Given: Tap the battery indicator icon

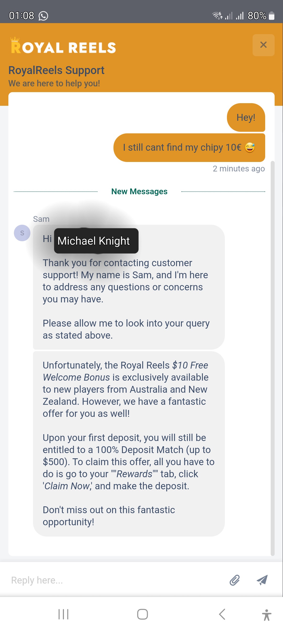Looking at the screenshot, I should pos(272,16).
